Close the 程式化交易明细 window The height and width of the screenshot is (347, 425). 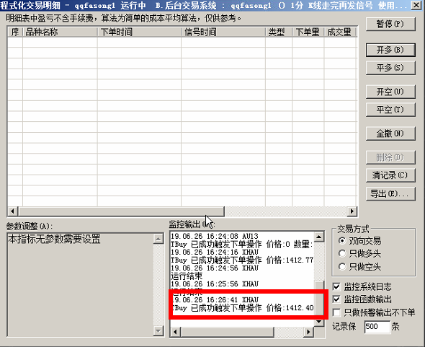pyautogui.click(x=416, y=5)
